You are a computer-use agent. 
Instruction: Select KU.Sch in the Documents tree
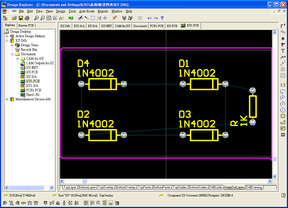click(x=31, y=77)
